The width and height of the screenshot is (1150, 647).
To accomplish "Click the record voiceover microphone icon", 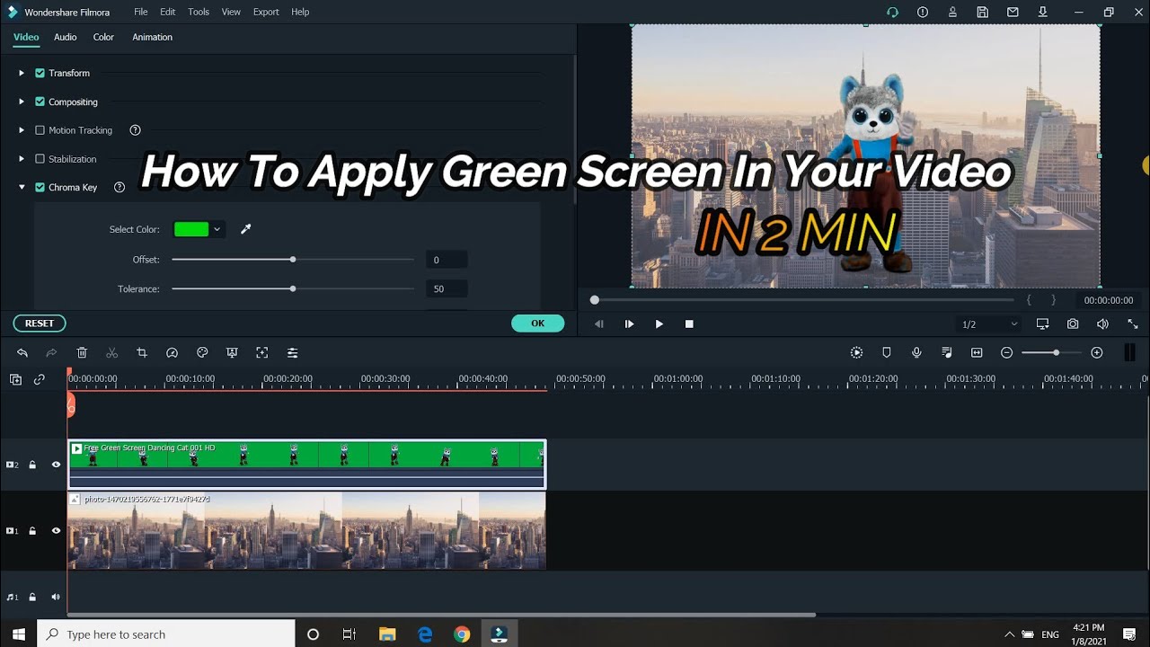I will point(916,353).
